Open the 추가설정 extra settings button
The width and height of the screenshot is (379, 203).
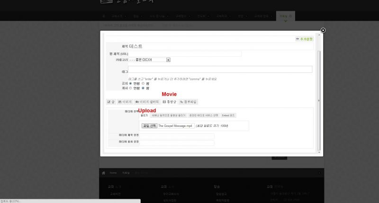(x=305, y=39)
